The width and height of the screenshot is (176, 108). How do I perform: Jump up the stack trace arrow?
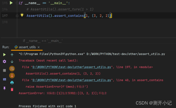tap(12, 55)
